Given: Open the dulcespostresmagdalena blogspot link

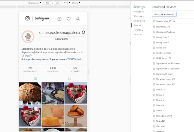Looking at the screenshot, I should coord(52,59).
